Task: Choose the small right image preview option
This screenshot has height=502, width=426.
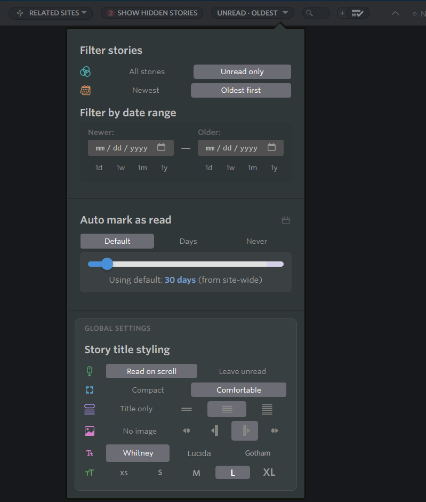Action: click(275, 431)
